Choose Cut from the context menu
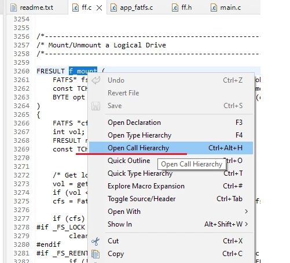290x263 pixels. (171, 241)
